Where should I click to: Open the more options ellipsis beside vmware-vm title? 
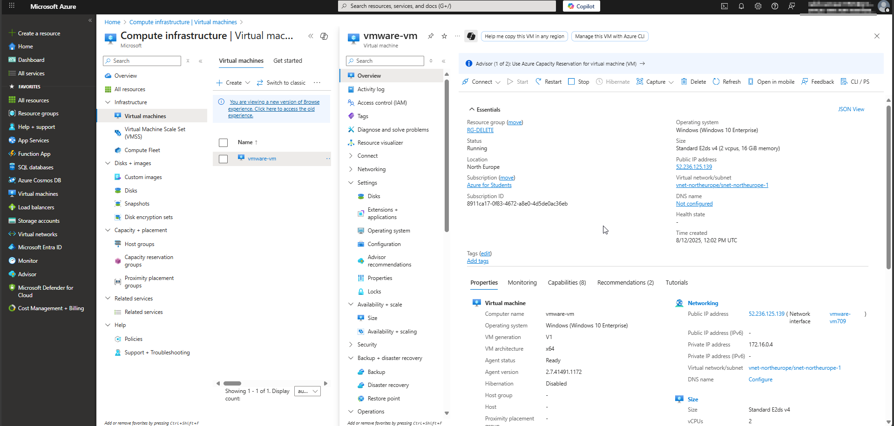[x=457, y=36]
